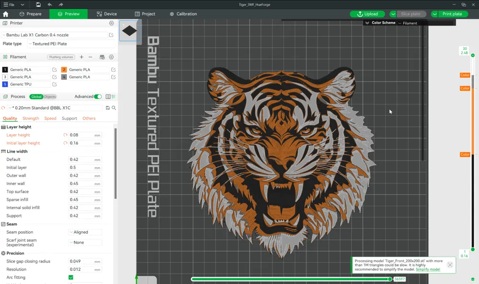The image size is (479, 284).
Task: Click filament 1 black color swatch
Action: click(5, 69)
